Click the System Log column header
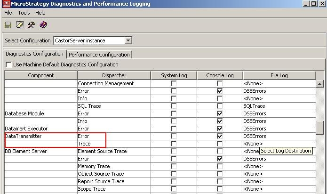The image size is (327, 194). tap(174, 75)
